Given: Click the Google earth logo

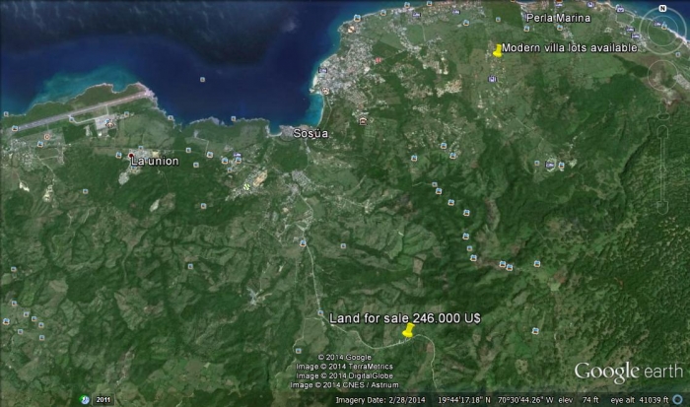Looking at the screenshot, I should pyautogui.click(x=628, y=372).
